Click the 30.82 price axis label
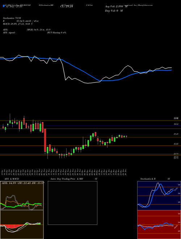181x239 pixels. (176, 124)
